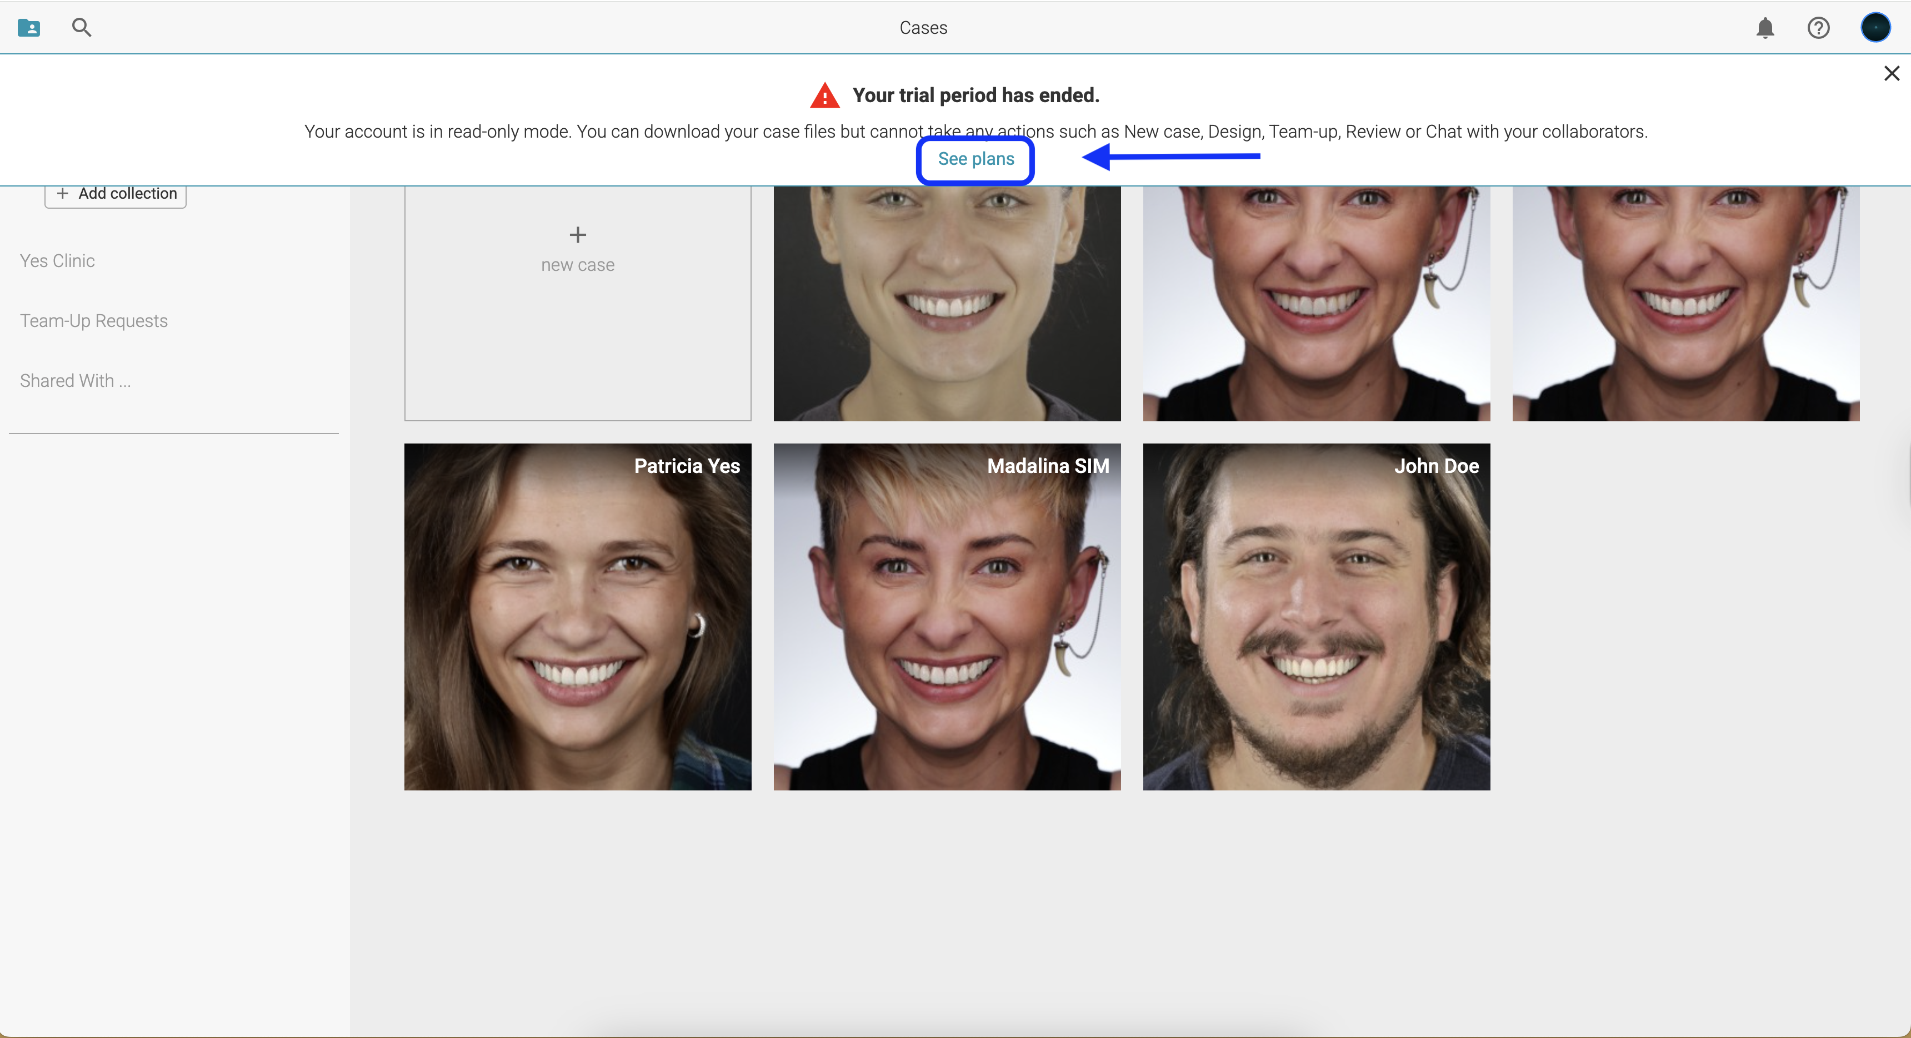Click the Add collection button

click(x=116, y=194)
